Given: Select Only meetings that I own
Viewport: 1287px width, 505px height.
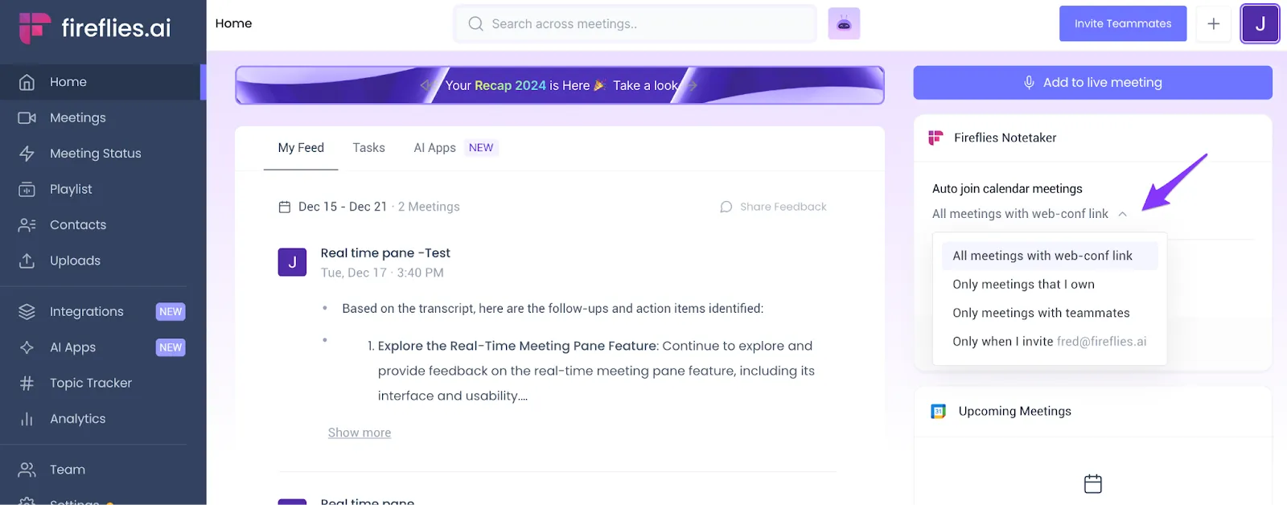Looking at the screenshot, I should tap(1050, 285).
